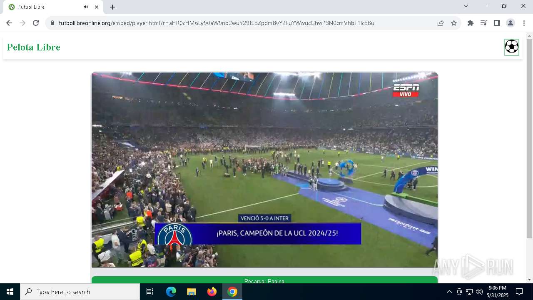
Task: Bookmark this tab with the star icon
Action: click(454, 23)
